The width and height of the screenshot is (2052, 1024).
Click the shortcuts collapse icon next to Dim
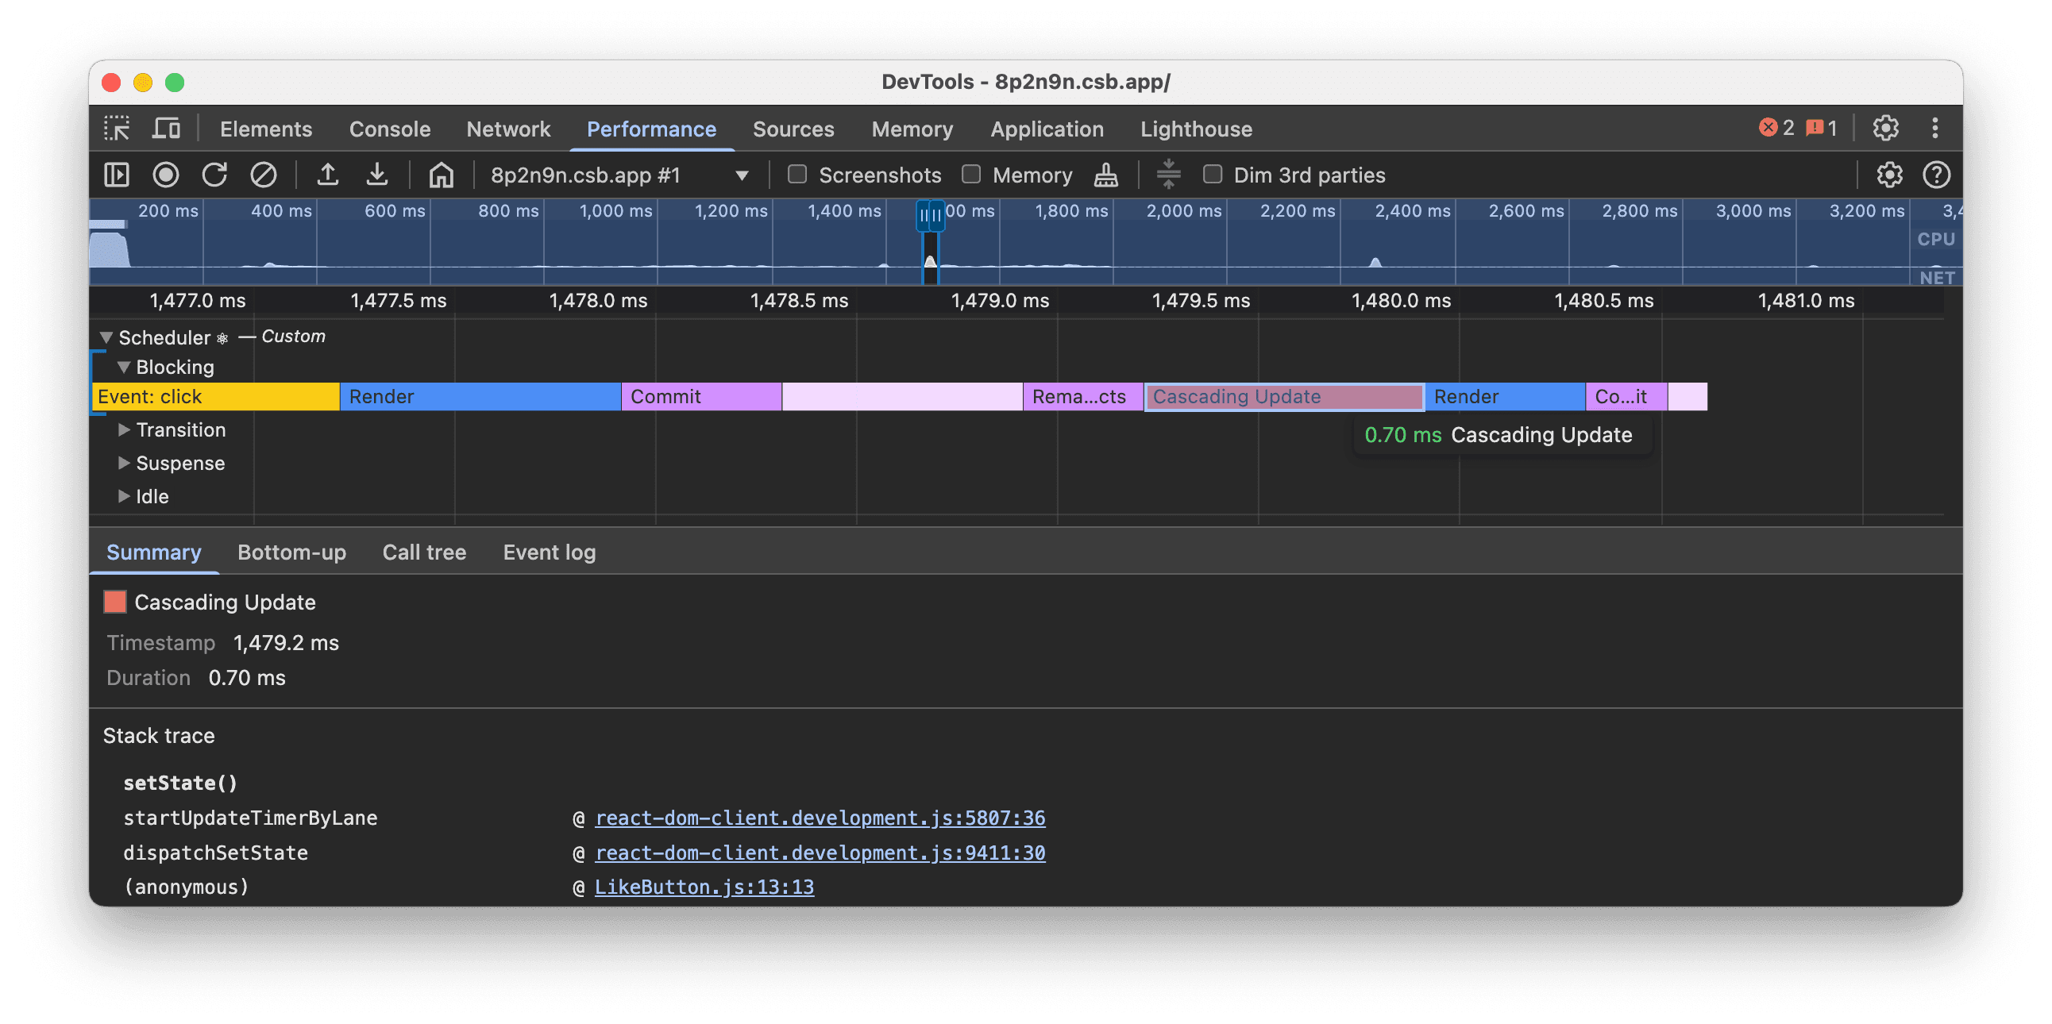[1169, 175]
